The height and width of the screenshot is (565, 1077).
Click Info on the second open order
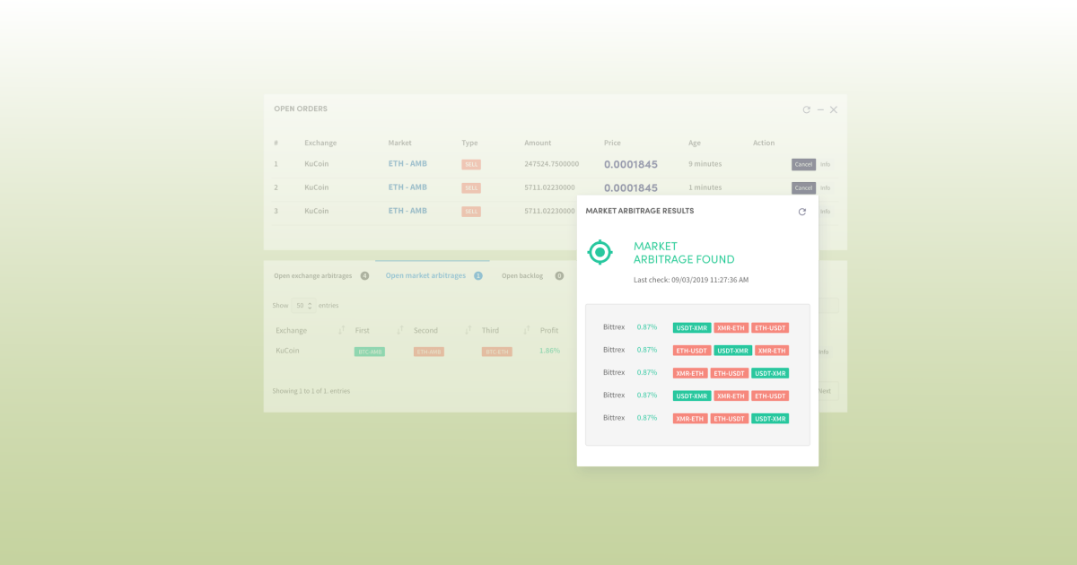click(825, 187)
